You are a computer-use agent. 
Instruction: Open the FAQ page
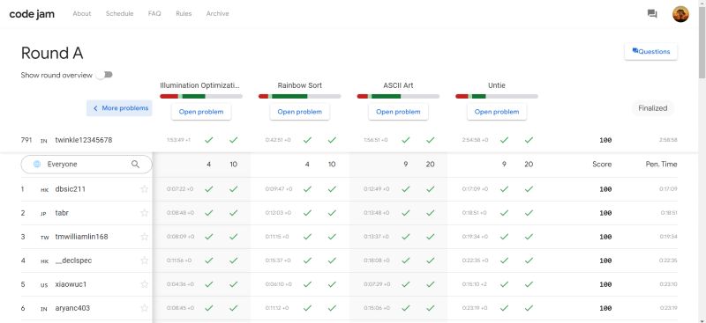pos(154,13)
